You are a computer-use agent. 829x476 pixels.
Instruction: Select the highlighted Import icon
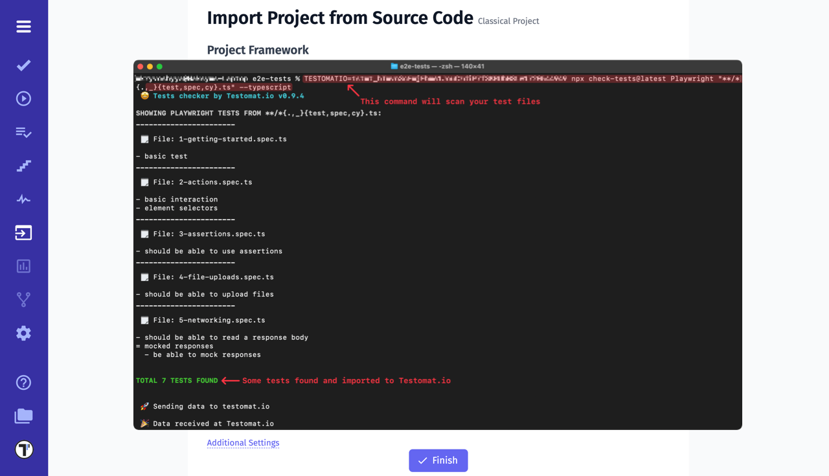click(23, 232)
